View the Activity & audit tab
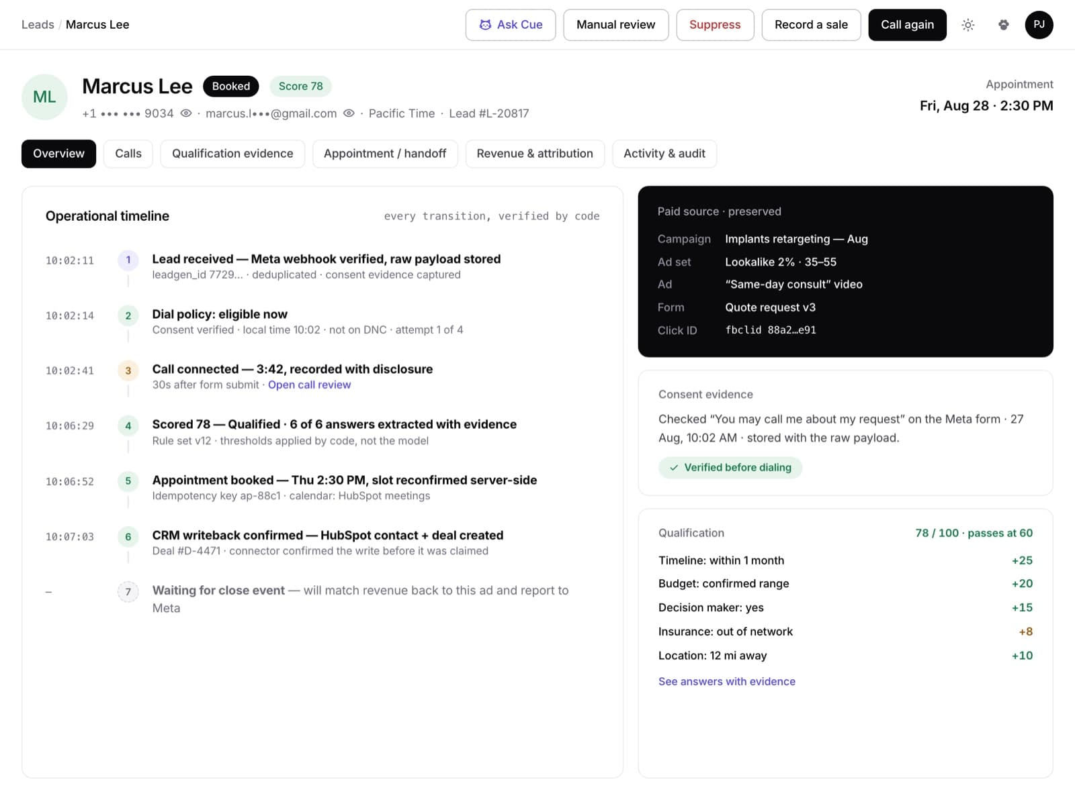This screenshot has width=1075, height=800. 664,154
